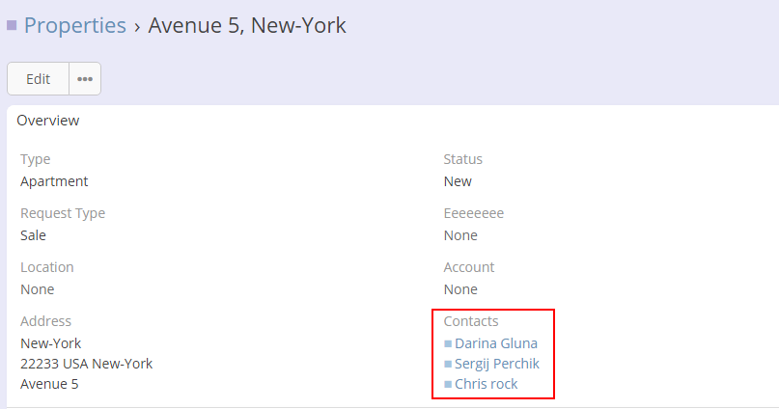Select the Apartment value under Type
Screen dimensions: 779x409
point(54,181)
